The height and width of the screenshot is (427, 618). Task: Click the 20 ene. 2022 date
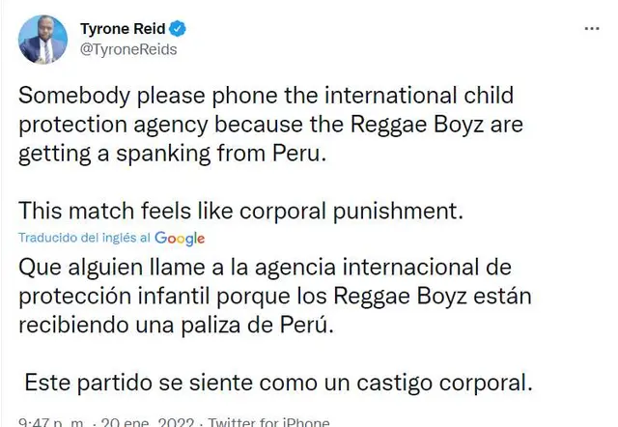pyautogui.click(x=141, y=422)
